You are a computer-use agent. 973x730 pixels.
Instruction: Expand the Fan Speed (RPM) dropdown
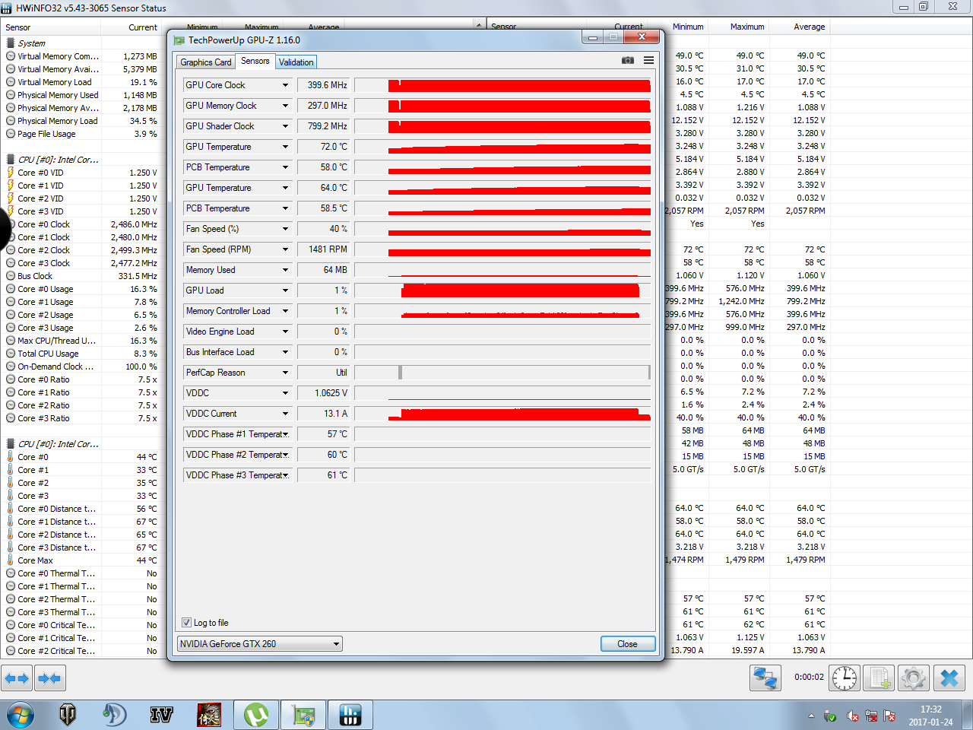pyautogui.click(x=286, y=249)
